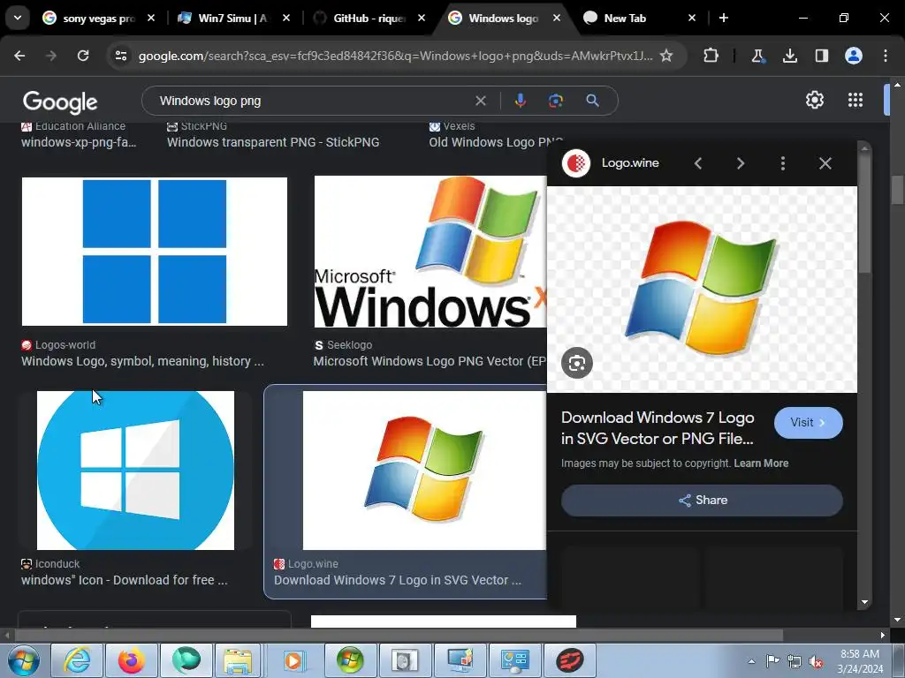Open media player taskbar icon

(293, 660)
